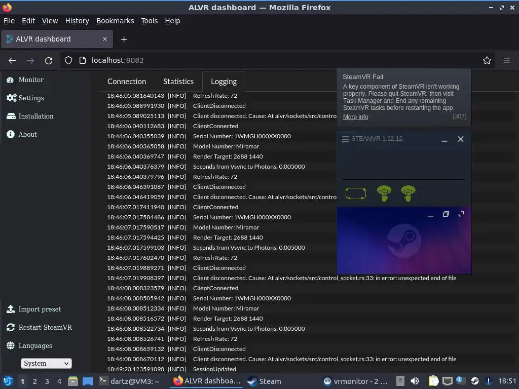Viewport: 519px width, 389px height.
Task: Click the Import preset upload icon
Action: (x=11, y=309)
